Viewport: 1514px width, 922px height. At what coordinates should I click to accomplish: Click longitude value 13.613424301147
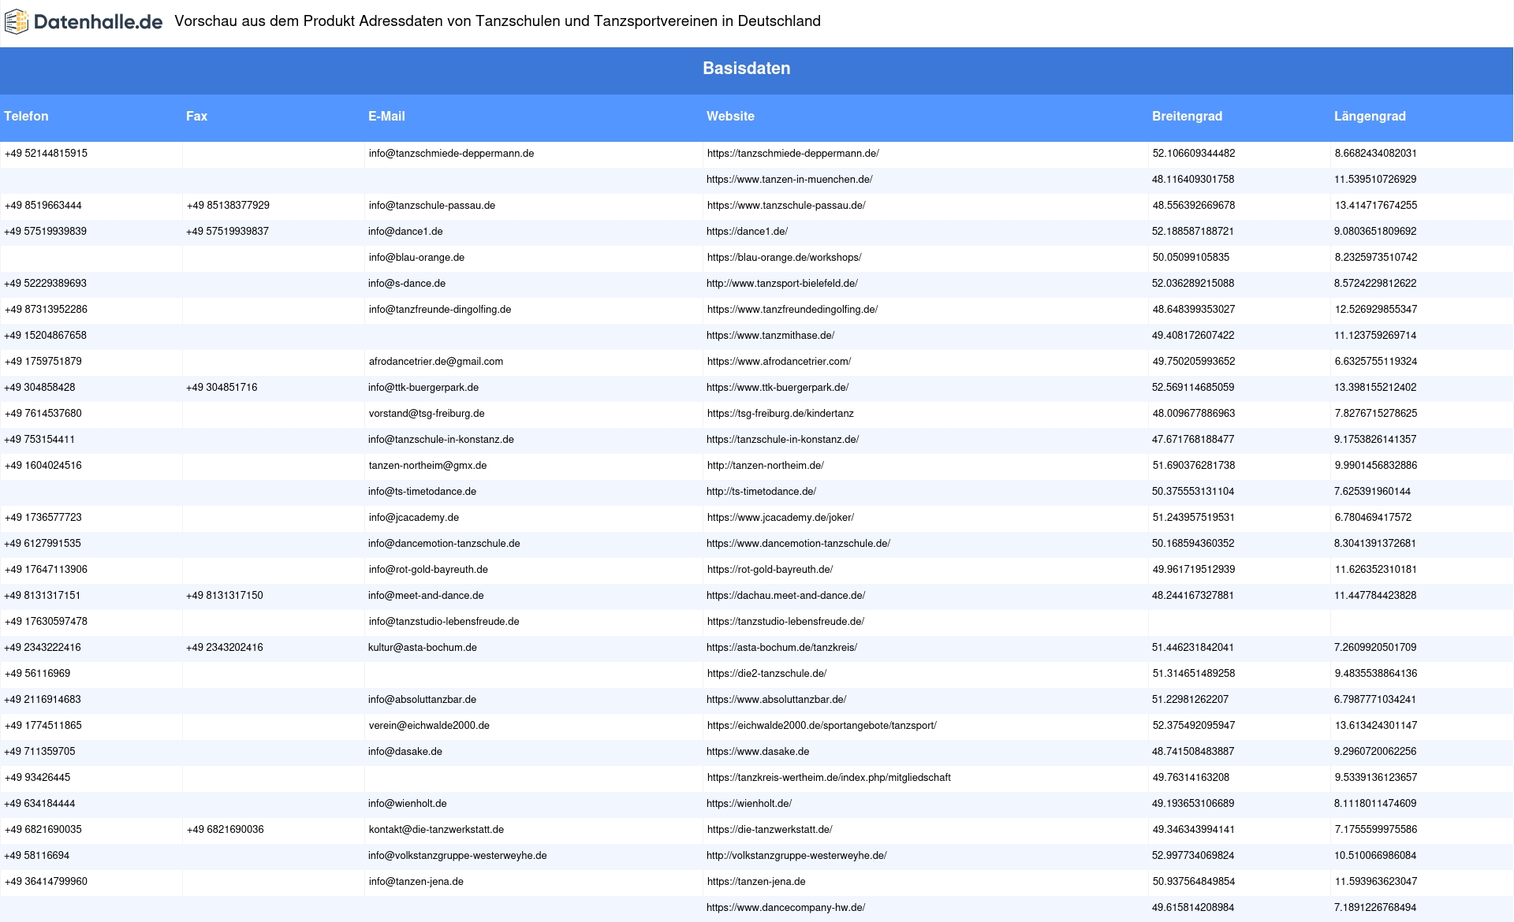(1375, 726)
